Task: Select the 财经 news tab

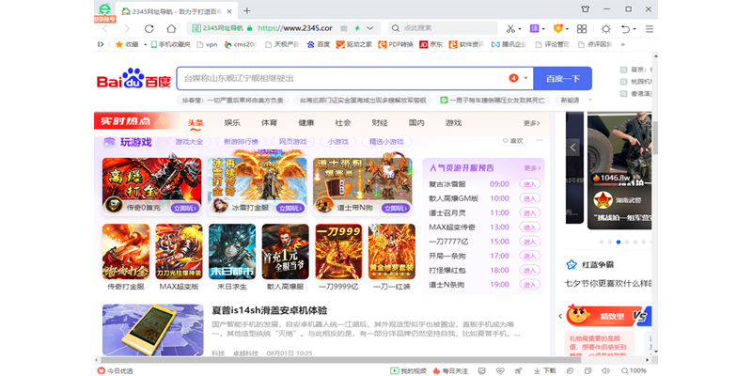Action: pos(380,123)
